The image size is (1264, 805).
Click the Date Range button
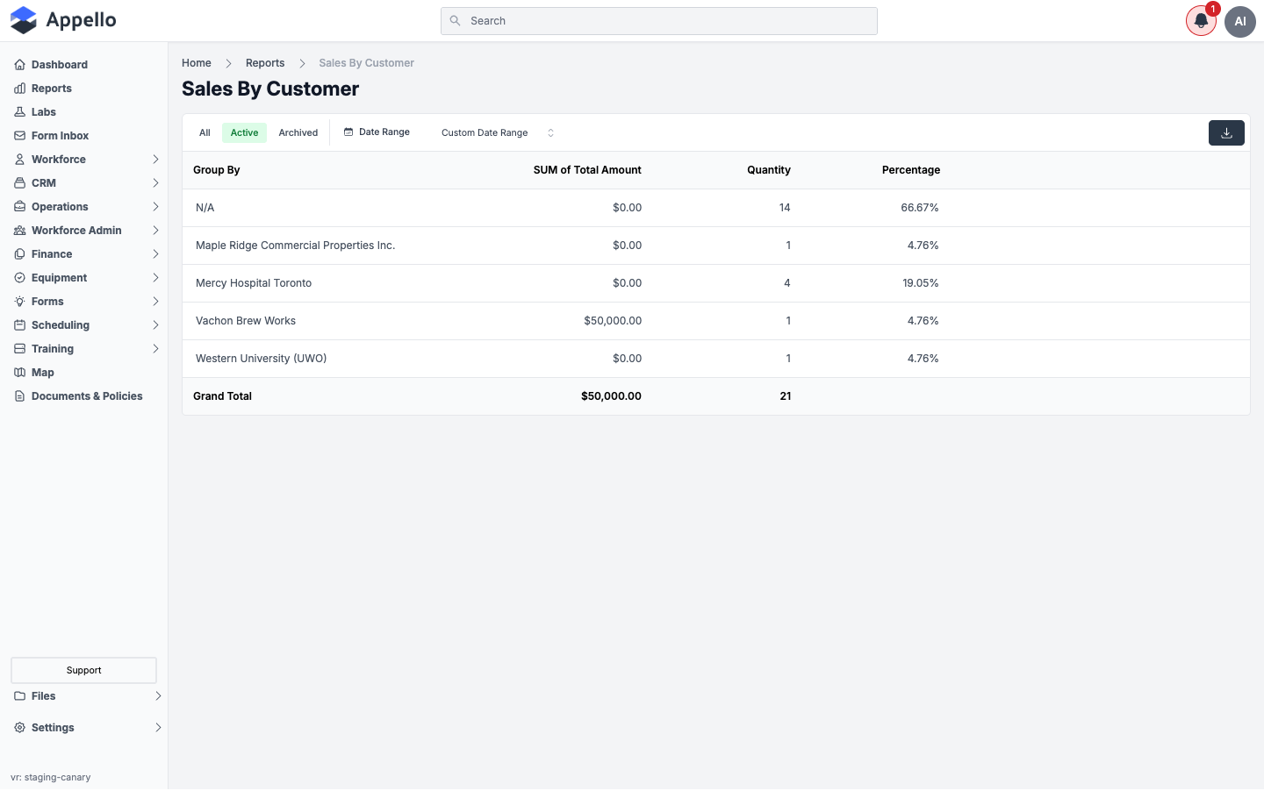coord(377,132)
